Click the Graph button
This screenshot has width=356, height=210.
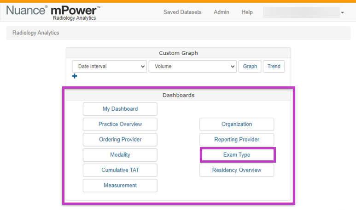tap(250, 66)
